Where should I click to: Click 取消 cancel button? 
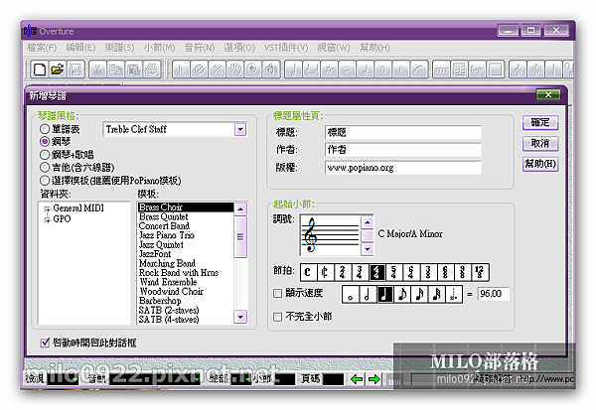click(x=540, y=143)
